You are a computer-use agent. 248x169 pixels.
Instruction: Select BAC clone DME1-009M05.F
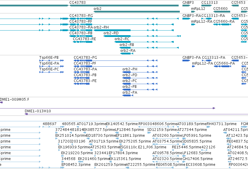click(15, 99)
